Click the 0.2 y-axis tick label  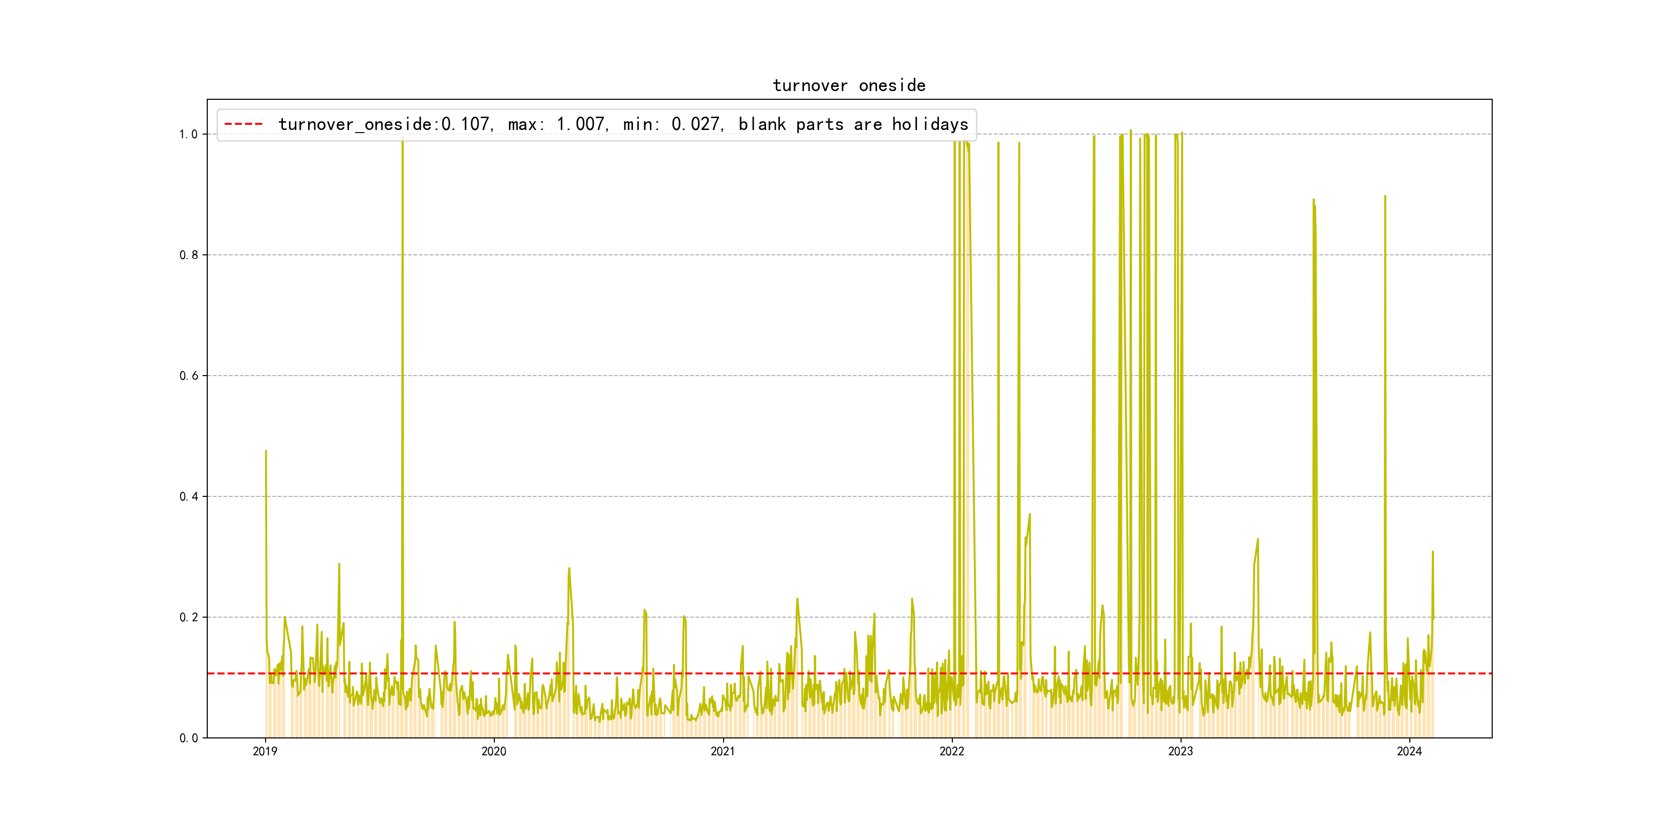[x=188, y=617]
